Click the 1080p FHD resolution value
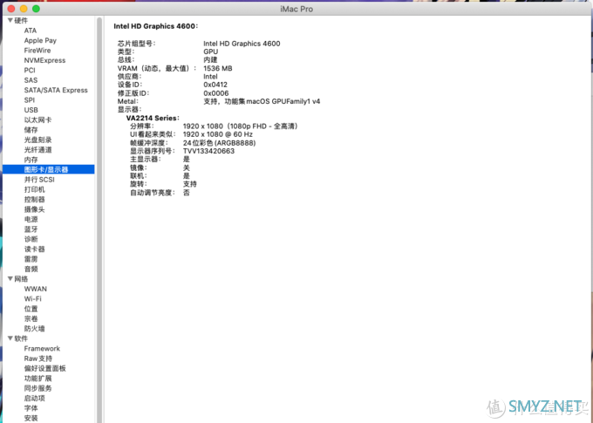Viewport: 593px width, 423px height. [x=241, y=126]
